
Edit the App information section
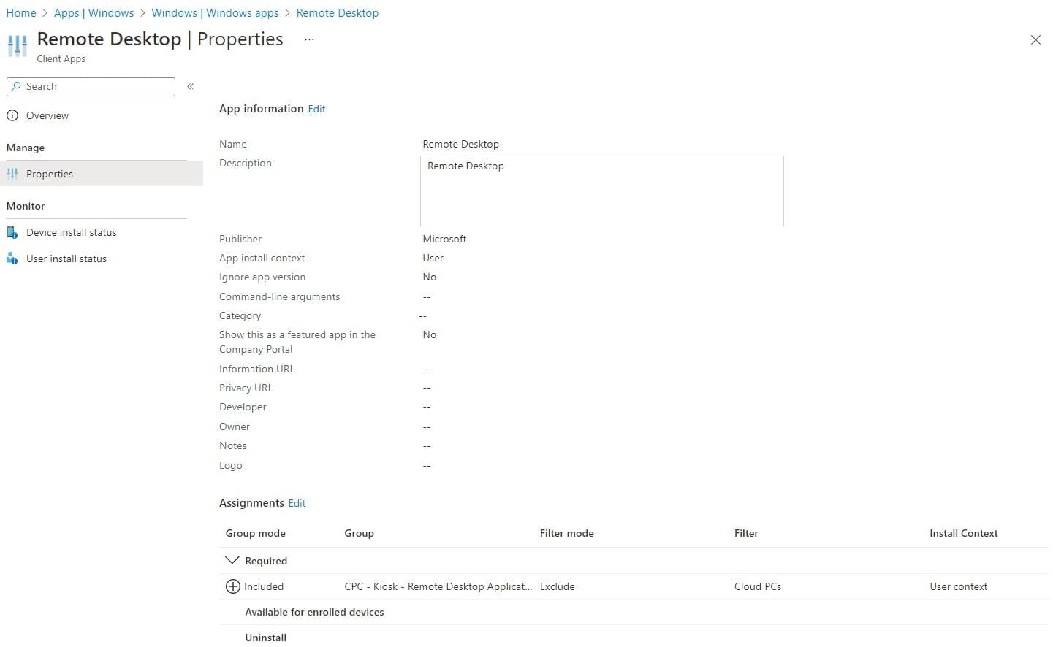316,109
